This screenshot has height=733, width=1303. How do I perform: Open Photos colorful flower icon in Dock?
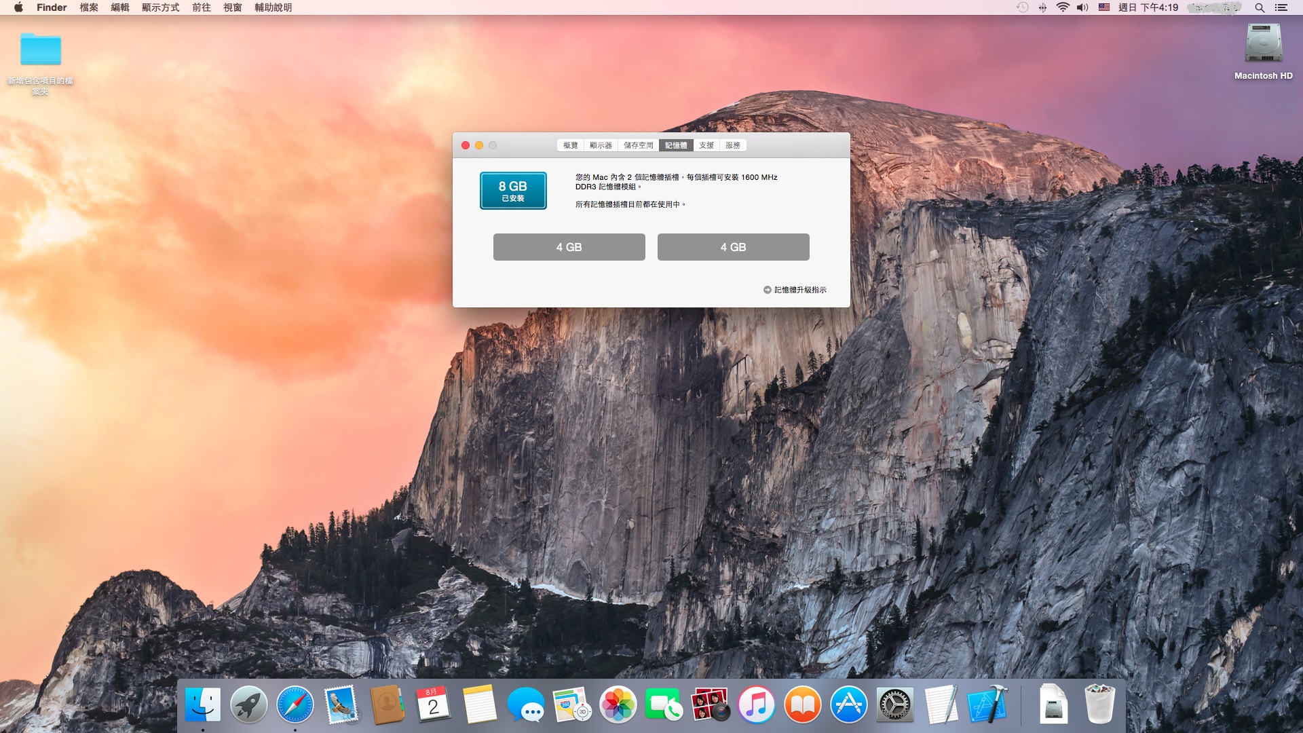618,704
